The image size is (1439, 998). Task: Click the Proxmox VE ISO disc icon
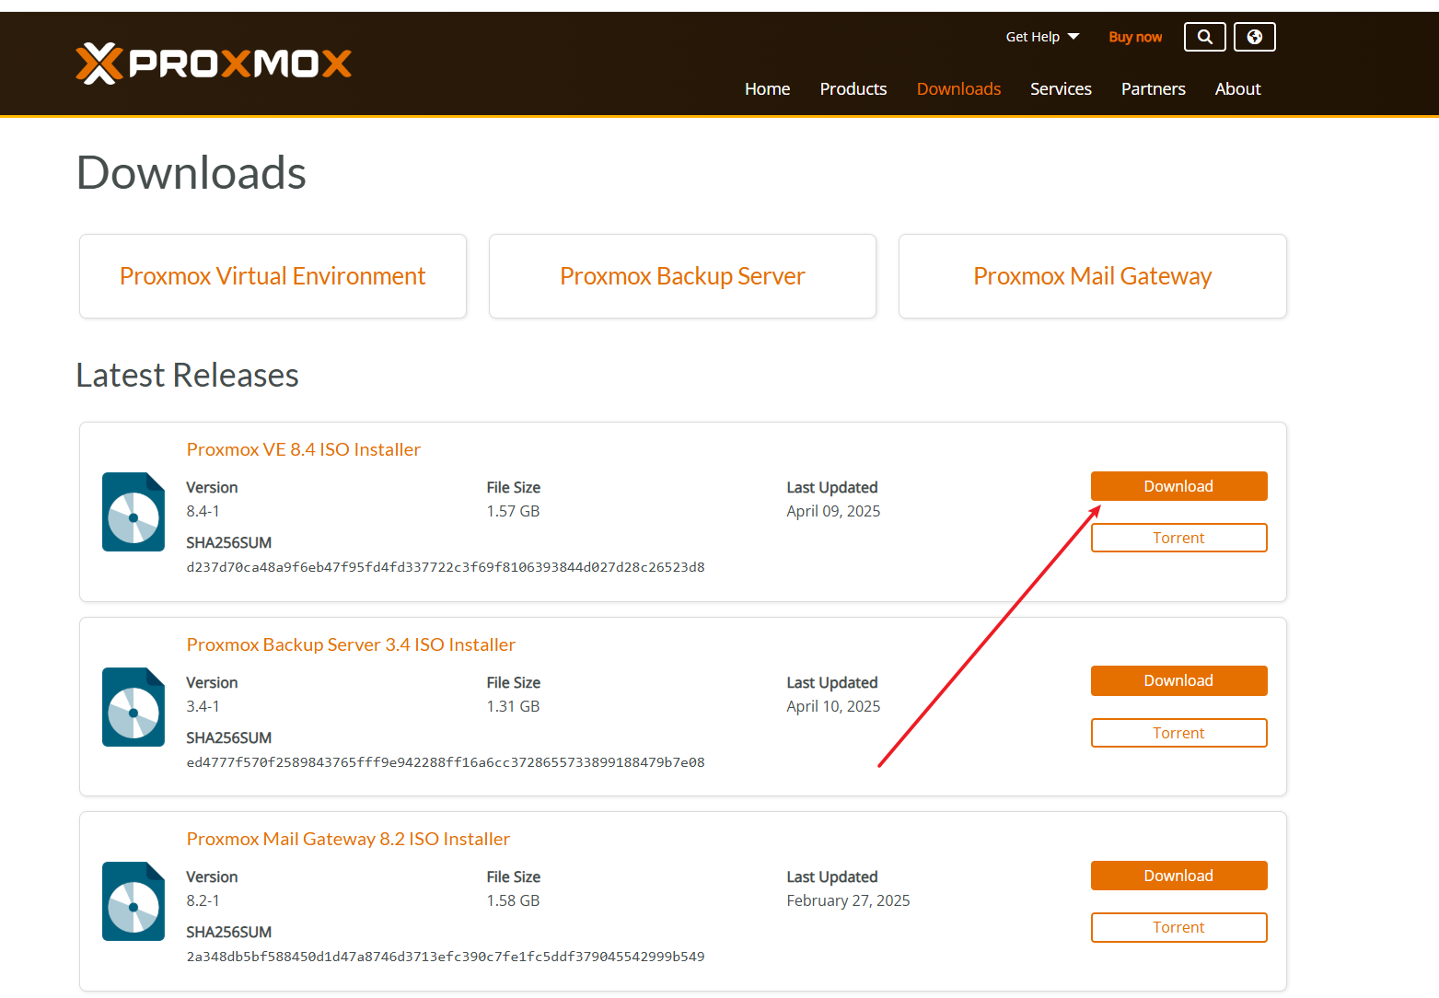pyautogui.click(x=133, y=512)
